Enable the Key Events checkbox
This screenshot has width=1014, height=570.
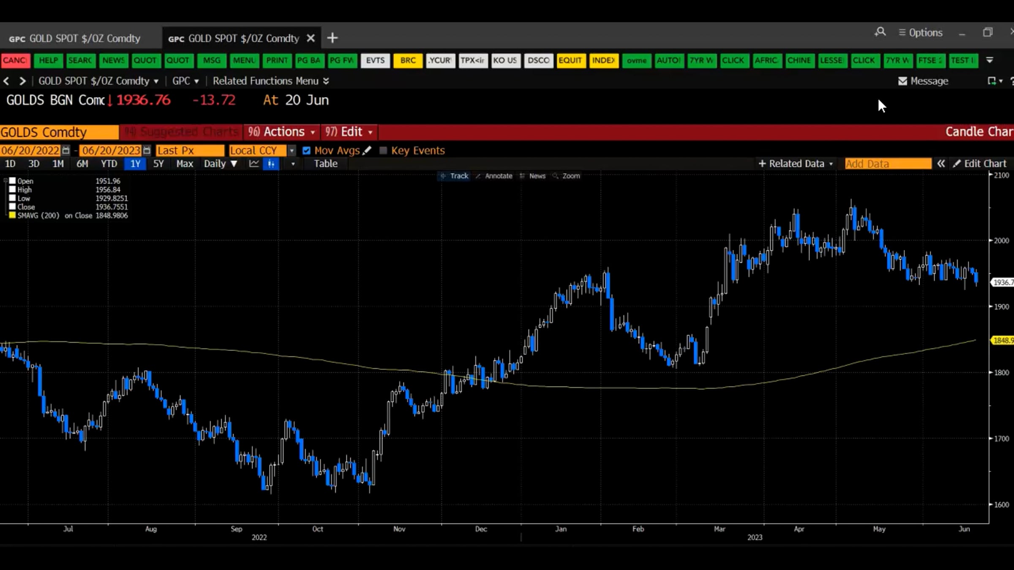[x=383, y=151]
